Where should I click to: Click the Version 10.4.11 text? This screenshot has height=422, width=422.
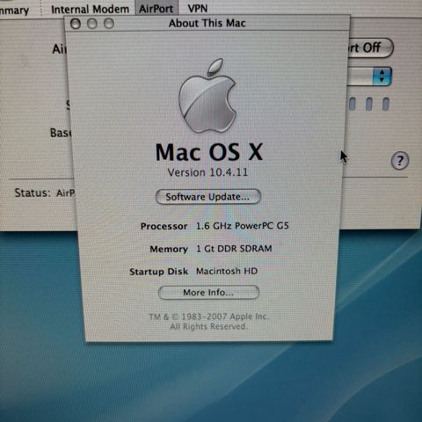click(207, 172)
